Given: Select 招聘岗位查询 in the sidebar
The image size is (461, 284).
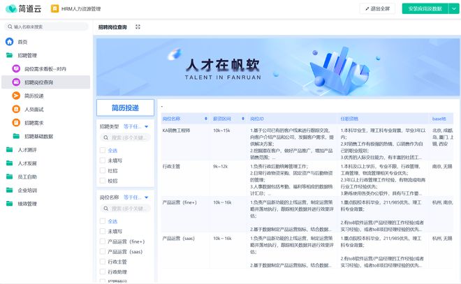Looking at the screenshot, I should point(46,82).
